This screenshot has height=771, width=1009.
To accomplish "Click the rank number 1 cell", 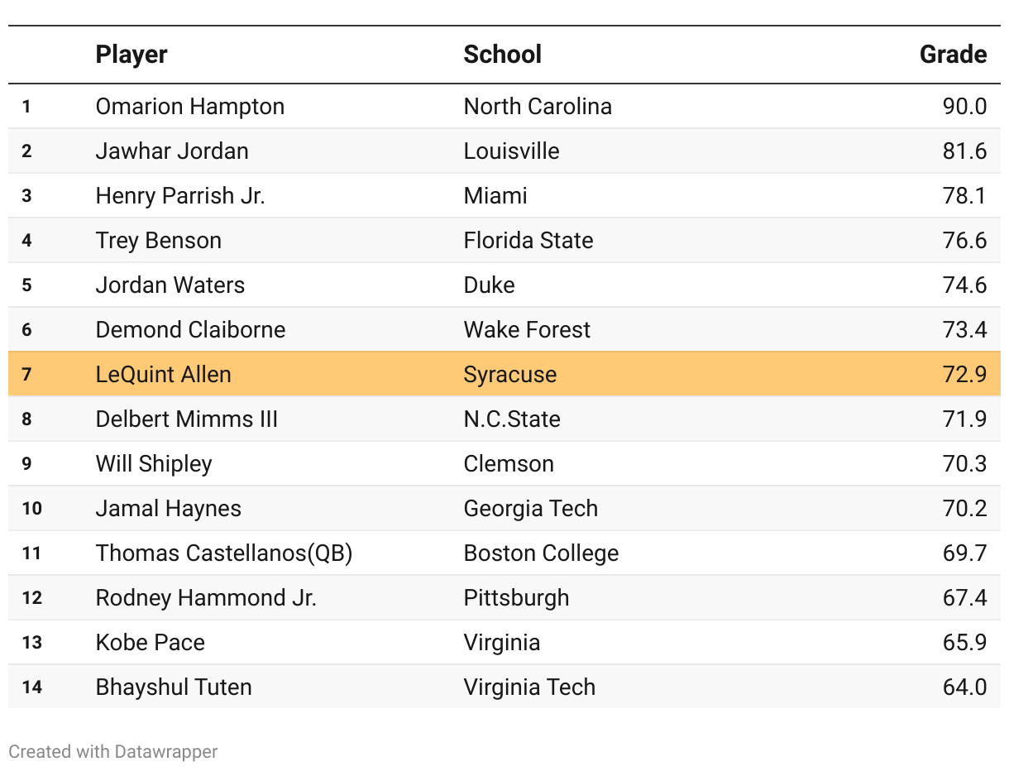I will coord(27,107).
